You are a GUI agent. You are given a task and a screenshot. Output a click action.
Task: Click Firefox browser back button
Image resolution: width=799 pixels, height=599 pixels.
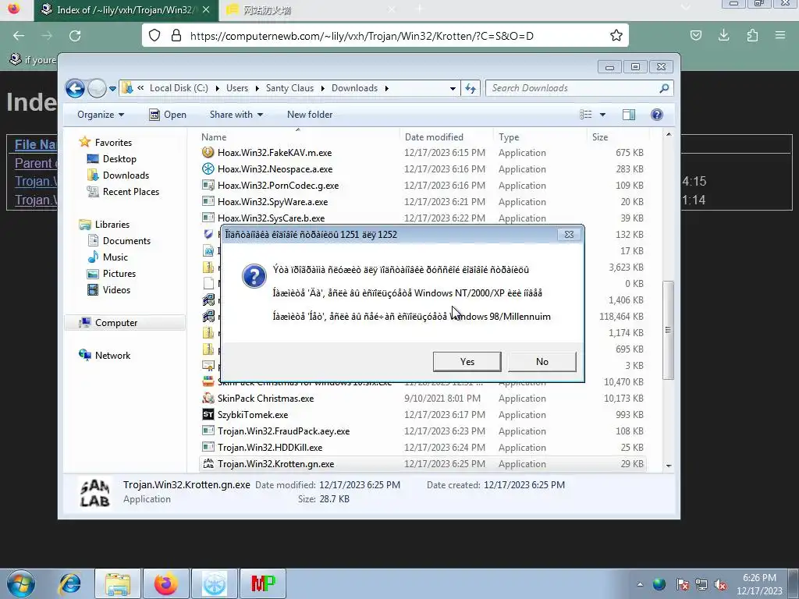coord(19,36)
